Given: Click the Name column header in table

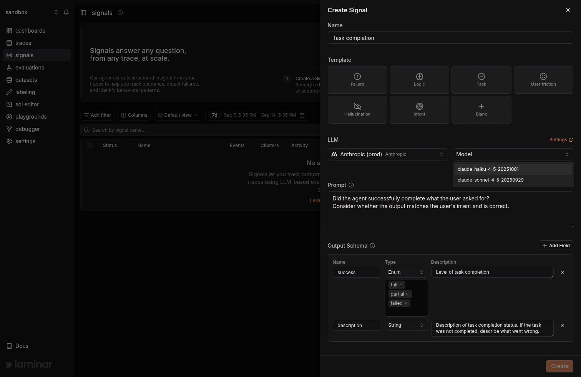Looking at the screenshot, I should click(144, 146).
